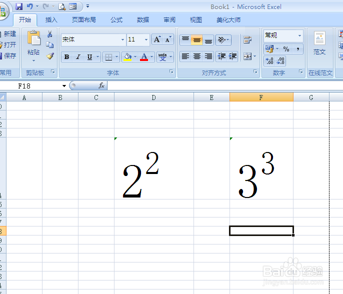Image resolution: width=343 pixels, height=294 pixels.
Task: Apply borders with the border icon
Action: click(x=108, y=57)
